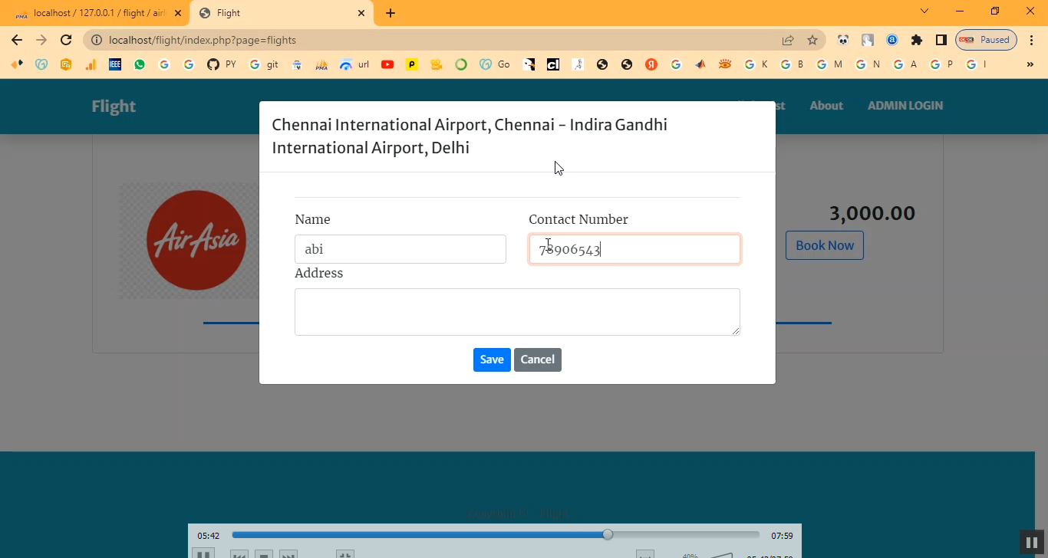Viewport: 1048px width, 558px height.
Task: Click the pause overlay button at bottom right
Action: click(1032, 542)
